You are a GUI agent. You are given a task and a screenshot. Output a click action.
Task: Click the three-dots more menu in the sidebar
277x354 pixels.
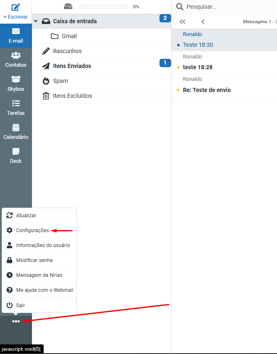coord(16,321)
